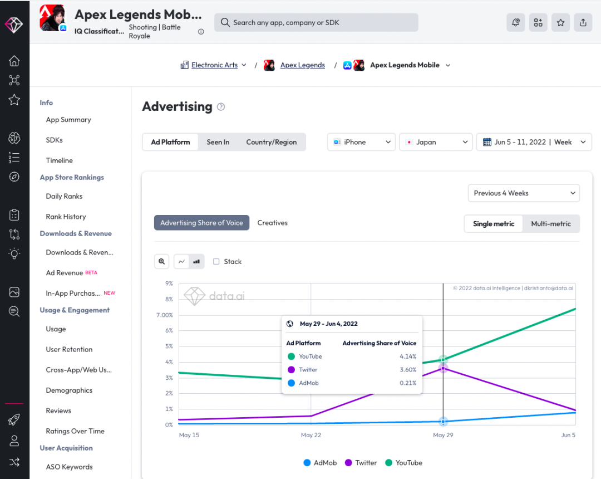The image size is (601, 479).
Task: Open notifications bell icon in header
Action: tap(516, 22)
